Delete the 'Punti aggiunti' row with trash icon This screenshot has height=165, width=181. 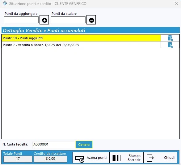[170, 38]
